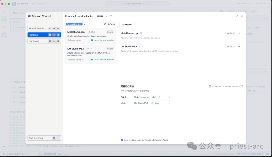The height and width of the screenshot is (157, 272).
Task: Switch to Info tab in background panel
Action: 222,11
